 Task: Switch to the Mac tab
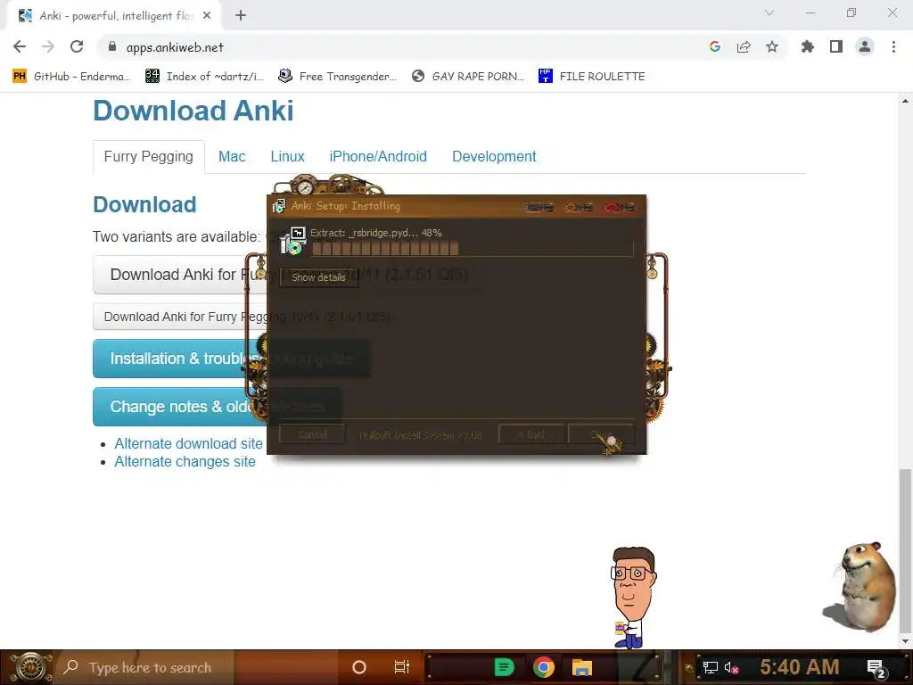tap(232, 157)
